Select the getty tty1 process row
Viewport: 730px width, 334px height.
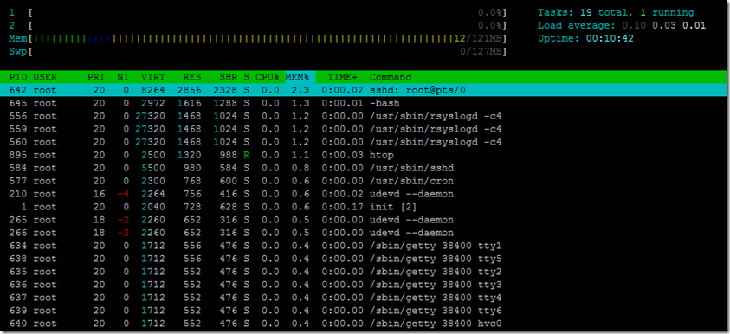(x=363, y=246)
